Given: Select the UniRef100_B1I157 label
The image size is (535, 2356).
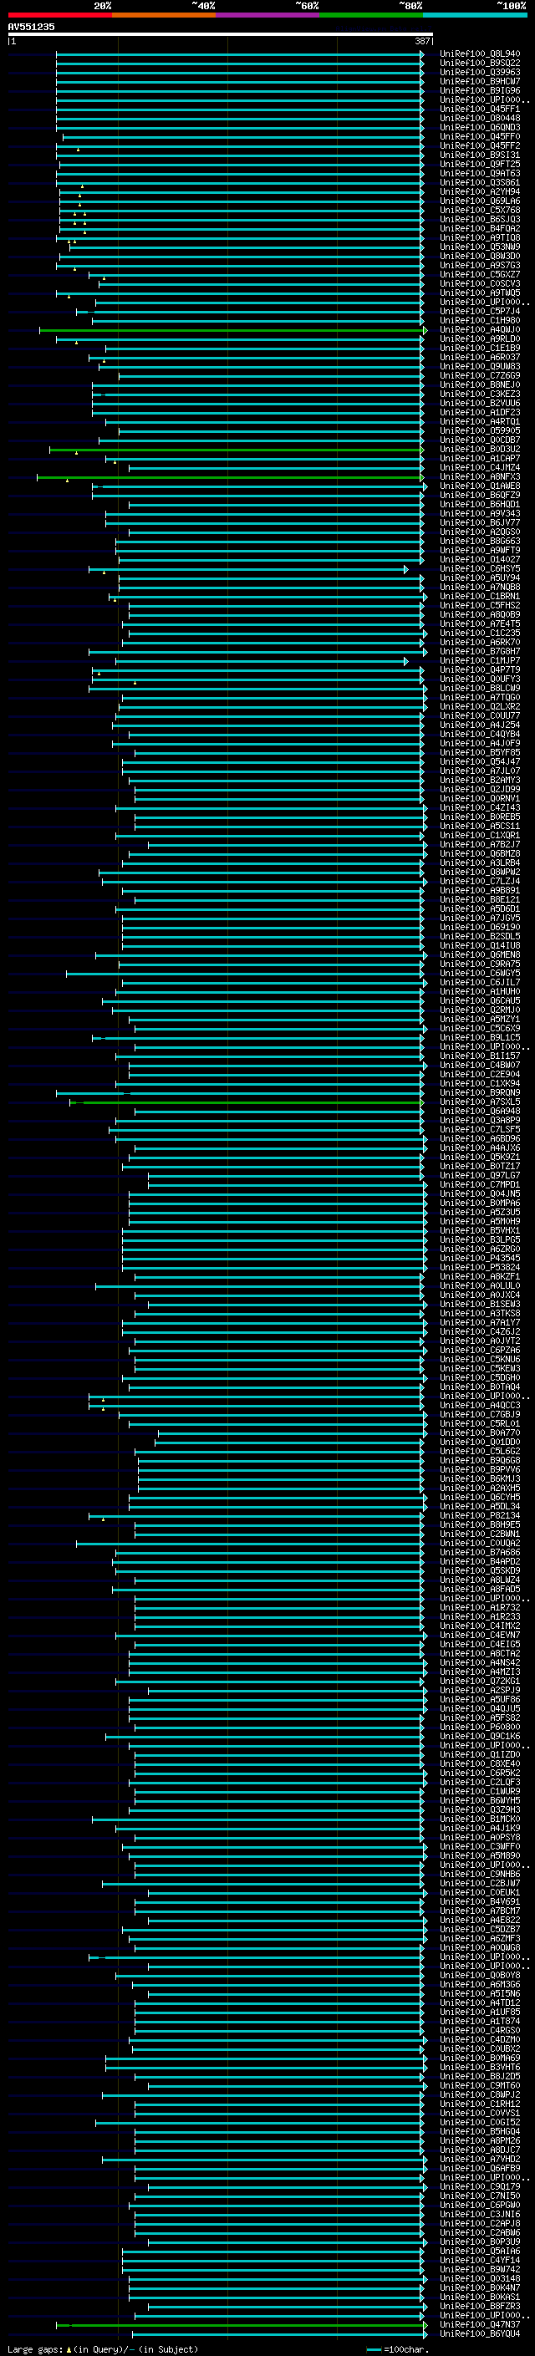Looking at the screenshot, I should (x=480, y=1056).
